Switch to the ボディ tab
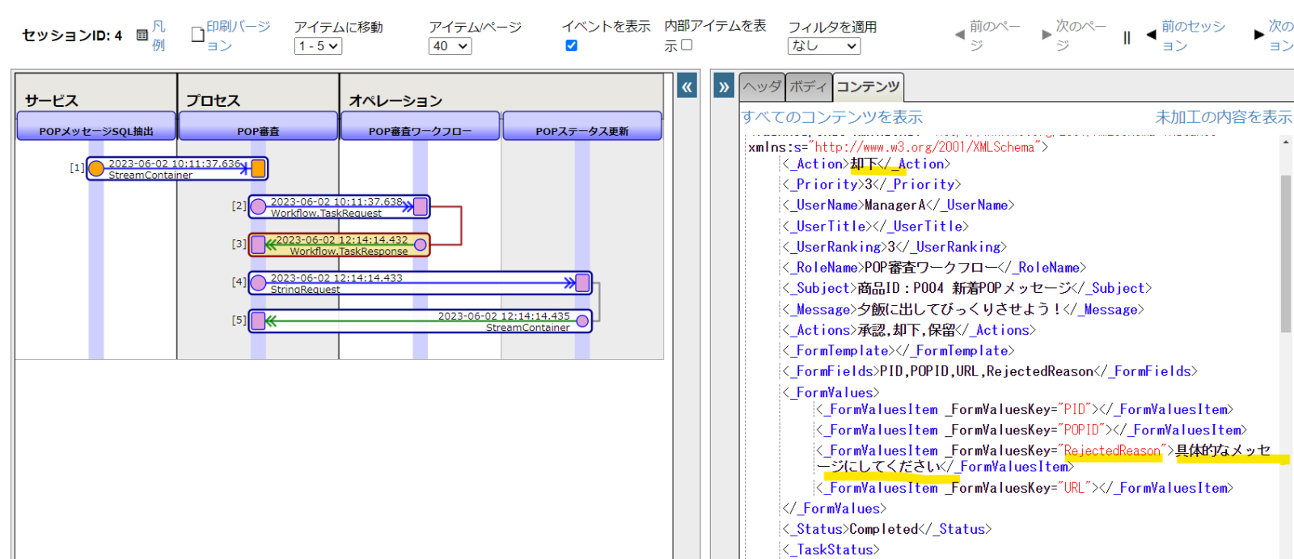This screenshot has height=559, width=1294. click(x=808, y=87)
